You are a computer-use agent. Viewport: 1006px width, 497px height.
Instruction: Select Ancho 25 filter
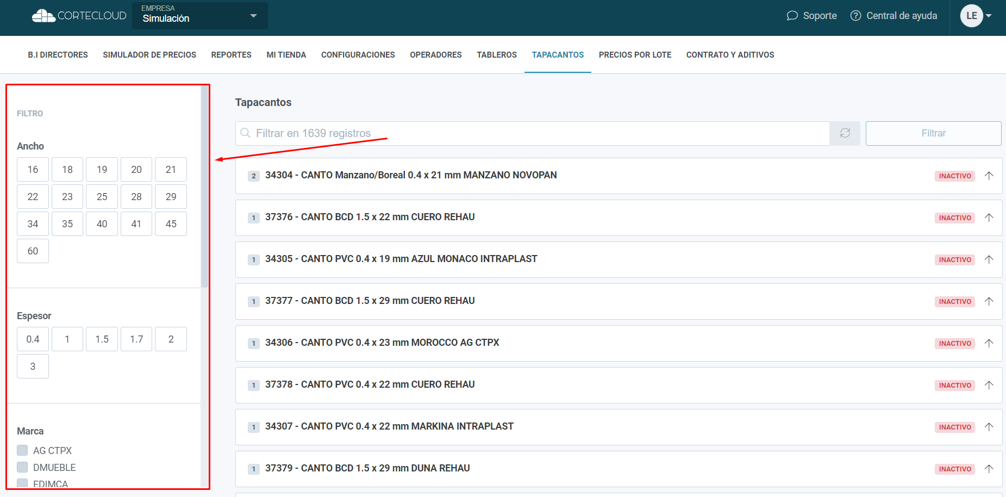pyautogui.click(x=102, y=197)
